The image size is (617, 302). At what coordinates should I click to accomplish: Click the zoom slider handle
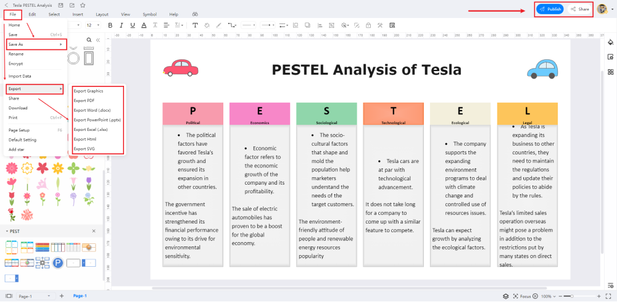(572, 296)
